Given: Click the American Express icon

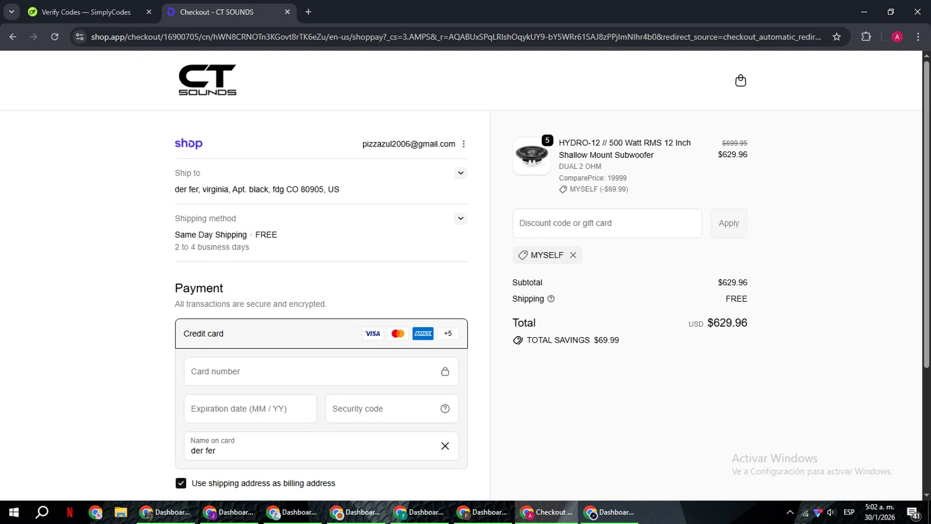Looking at the screenshot, I should coord(423,333).
